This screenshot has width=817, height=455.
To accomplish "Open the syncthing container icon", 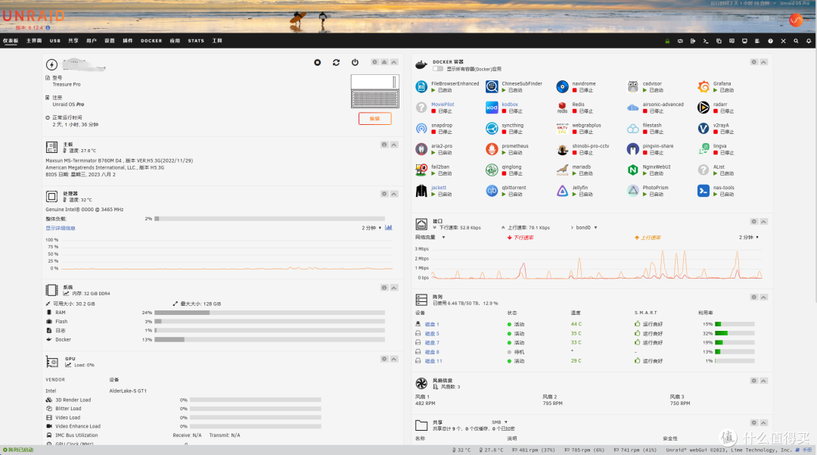I will 492,128.
